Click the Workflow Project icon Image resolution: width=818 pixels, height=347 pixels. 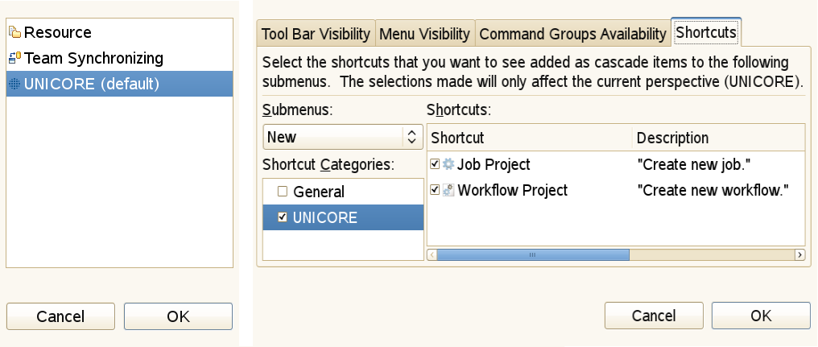click(x=448, y=191)
